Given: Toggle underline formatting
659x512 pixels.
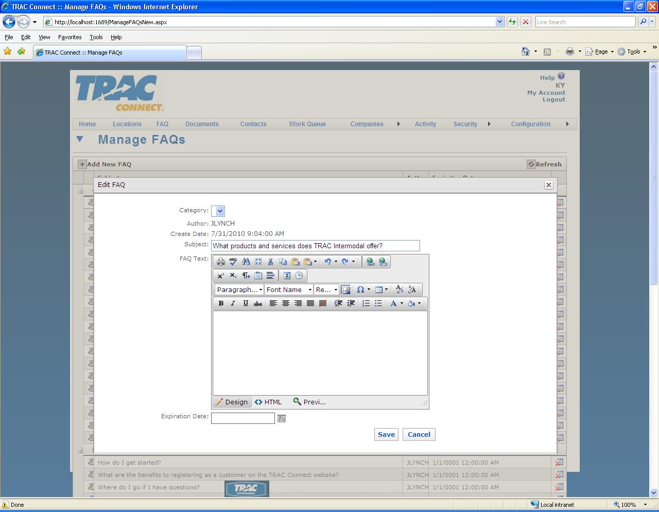Looking at the screenshot, I should click(246, 303).
